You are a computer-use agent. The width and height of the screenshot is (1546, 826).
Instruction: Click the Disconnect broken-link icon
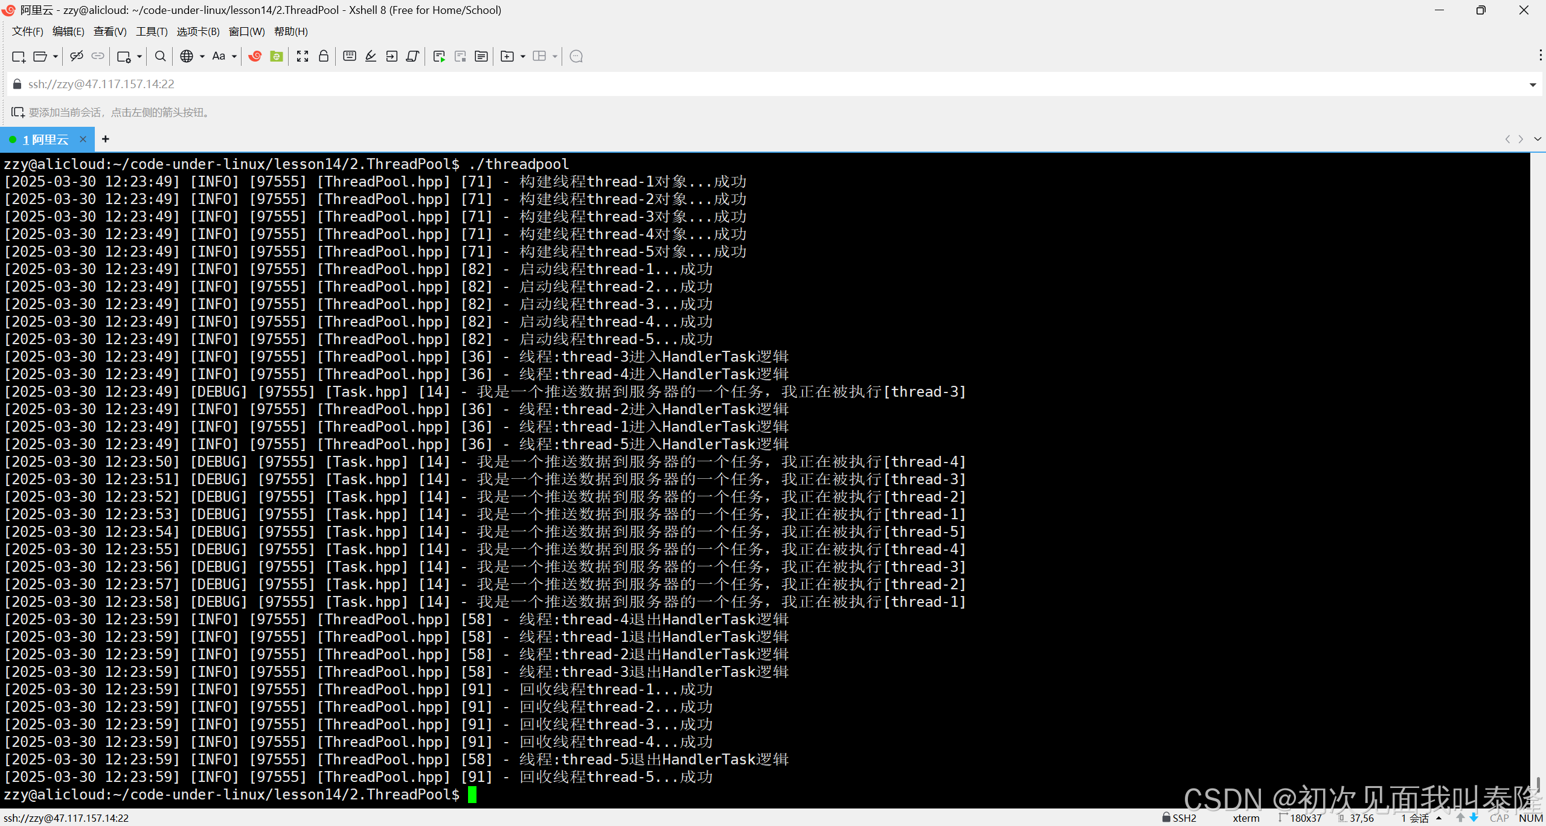[76, 56]
